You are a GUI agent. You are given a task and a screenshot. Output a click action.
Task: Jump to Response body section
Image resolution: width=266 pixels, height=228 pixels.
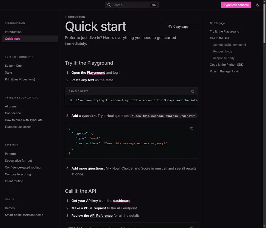click(x=224, y=58)
